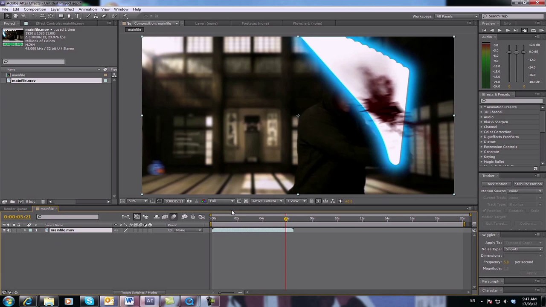Screen dimensions: 546x307
Task: Expand the Blur & Sharpen effects category
Action: click(x=482, y=122)
